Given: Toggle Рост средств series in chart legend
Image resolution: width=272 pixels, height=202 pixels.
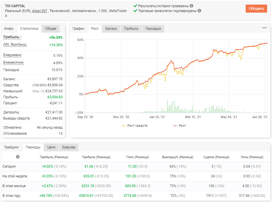Looking at the screenshot, I should (x=135, y=125).
